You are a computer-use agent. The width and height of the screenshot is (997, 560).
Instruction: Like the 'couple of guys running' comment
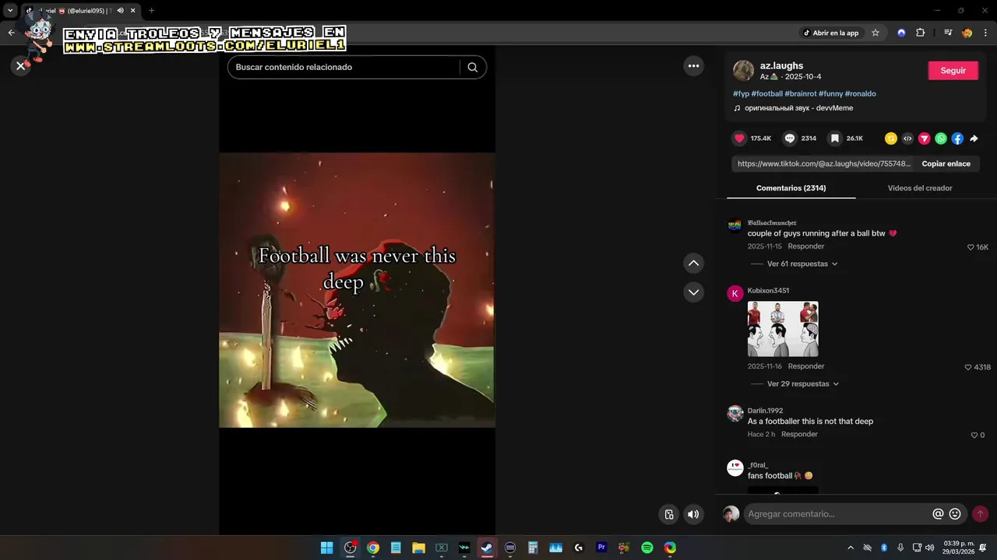pos(971,247)
